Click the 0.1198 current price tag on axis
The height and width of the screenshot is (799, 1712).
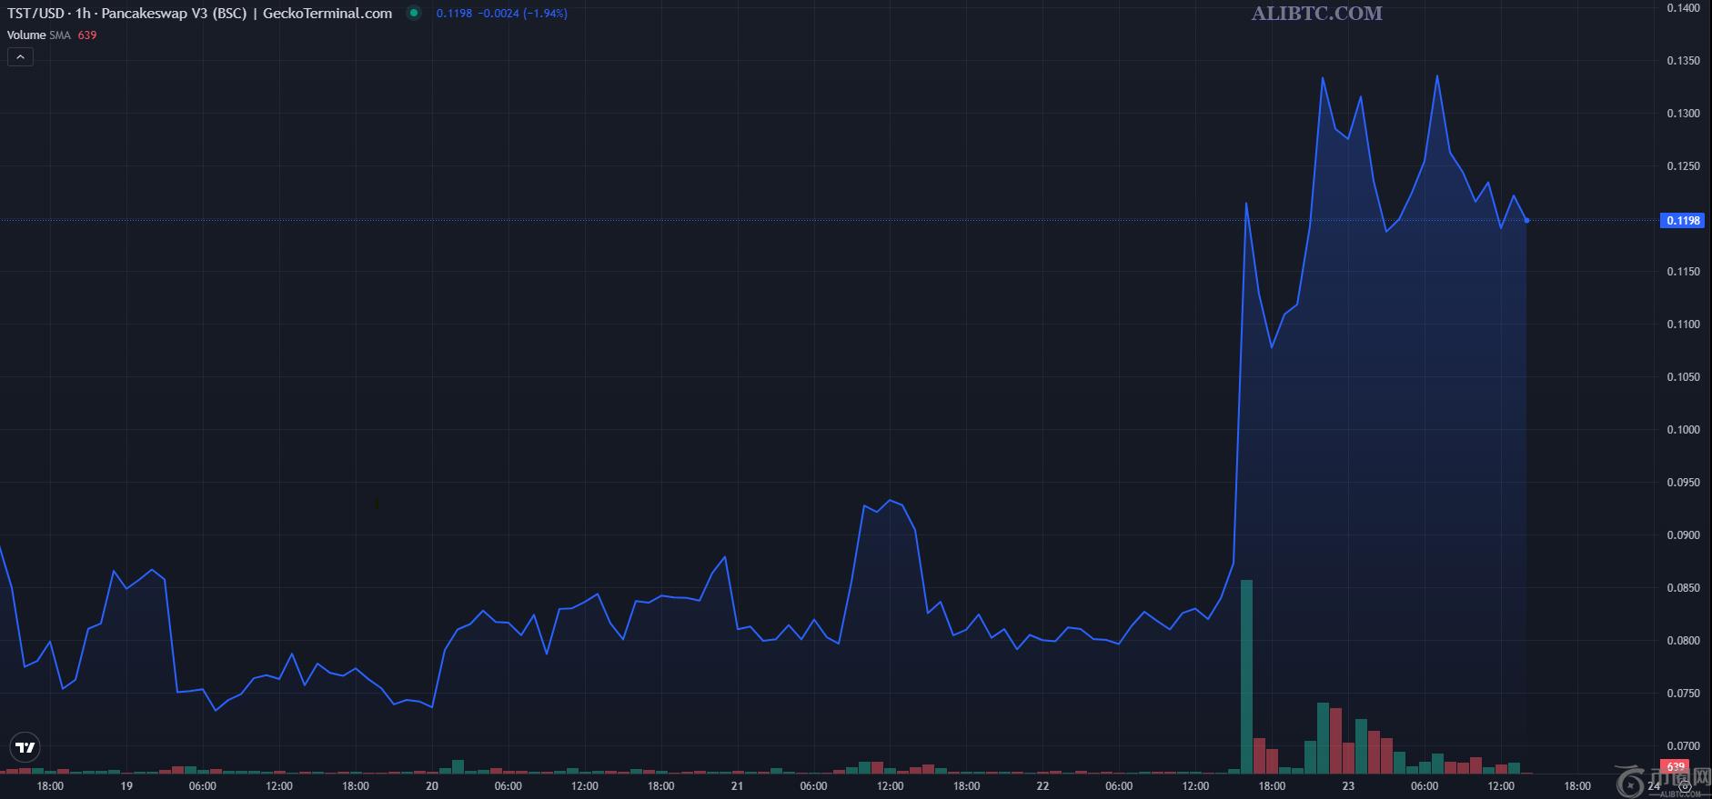click(1683, 221)
